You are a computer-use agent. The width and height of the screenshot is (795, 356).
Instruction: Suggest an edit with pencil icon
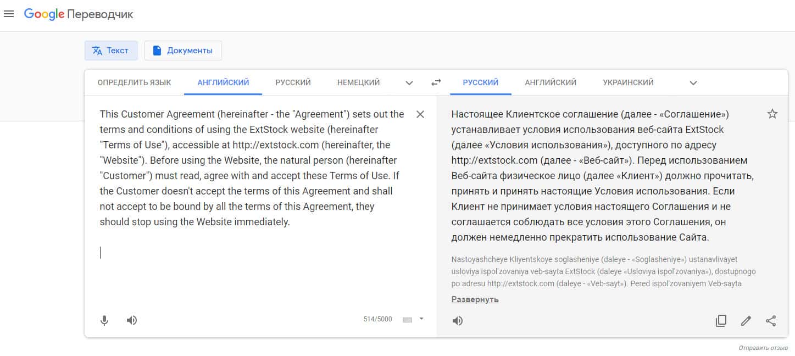tap(746, 321)
